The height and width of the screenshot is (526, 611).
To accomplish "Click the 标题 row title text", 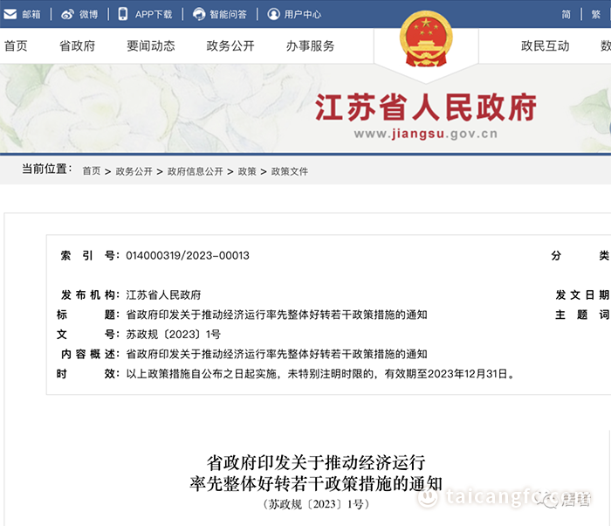I will 277,315.
